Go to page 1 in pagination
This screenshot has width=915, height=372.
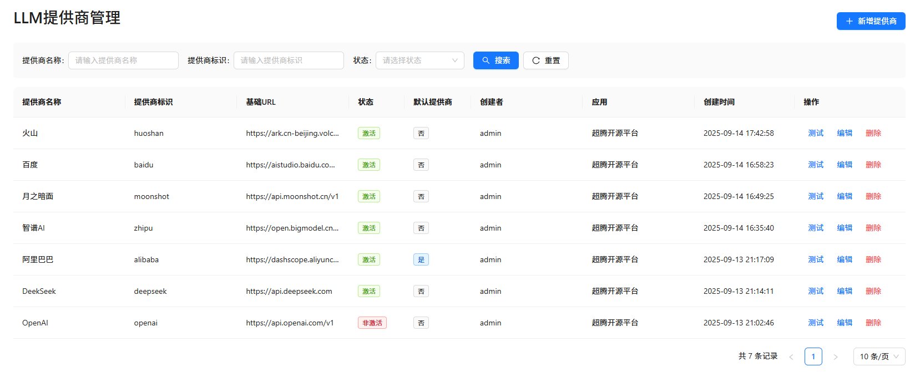coord(813,356)
